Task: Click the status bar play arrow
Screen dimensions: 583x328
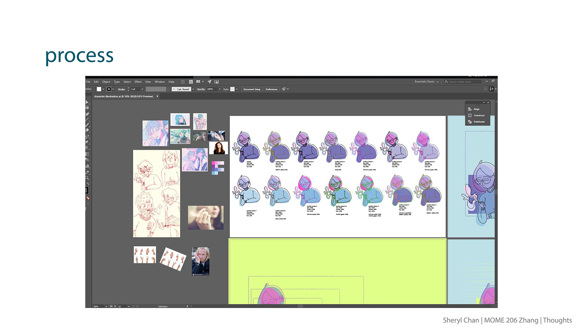Action: click(x=187, y=306)
